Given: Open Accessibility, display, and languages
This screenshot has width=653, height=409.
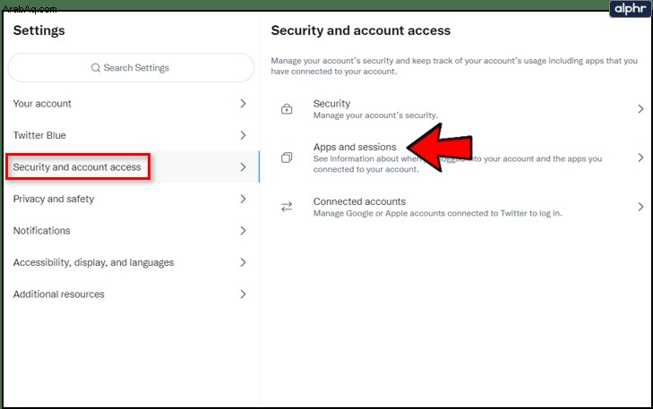Looking at the screenshot, I should [131, 262].
